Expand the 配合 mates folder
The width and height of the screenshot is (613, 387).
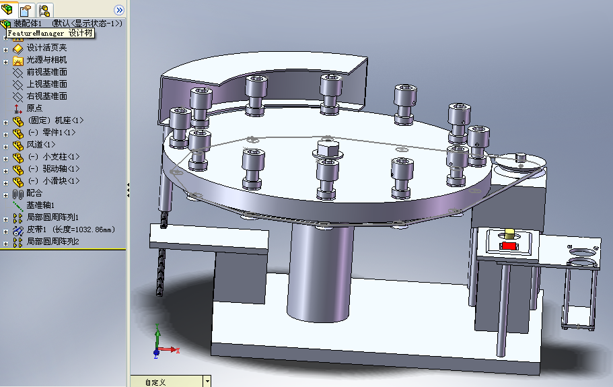pos(5,195)
